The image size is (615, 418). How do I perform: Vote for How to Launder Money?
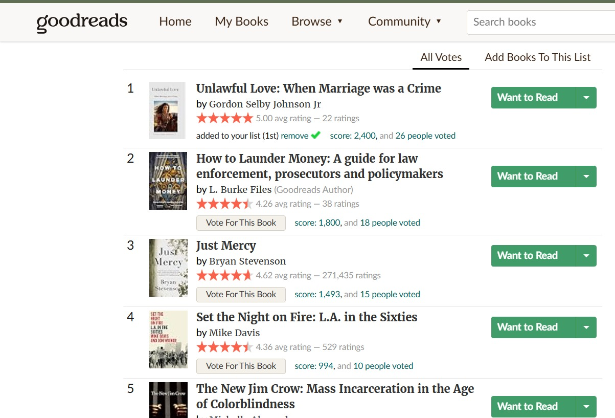pyautogui.click(x=241, y=223)
